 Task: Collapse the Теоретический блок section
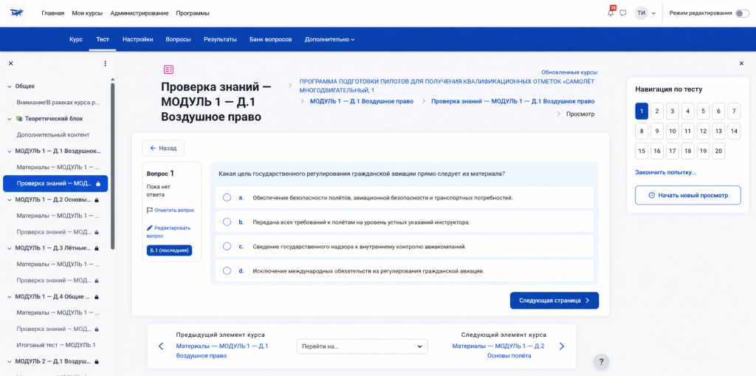tap(9, 119)
